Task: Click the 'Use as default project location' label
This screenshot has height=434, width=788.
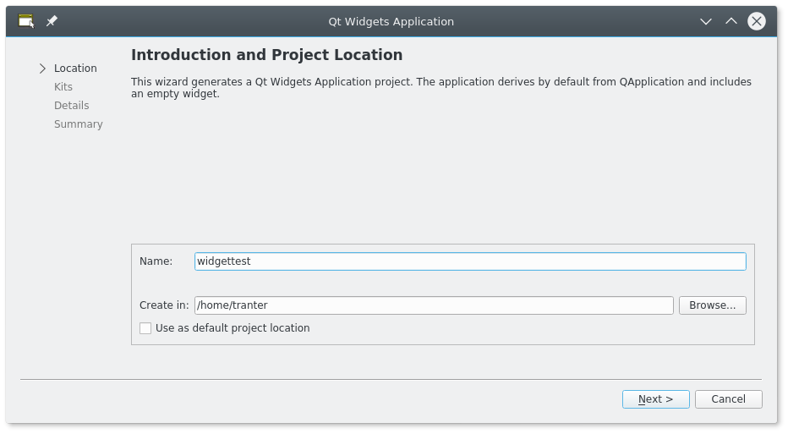Action: [233, 328]
